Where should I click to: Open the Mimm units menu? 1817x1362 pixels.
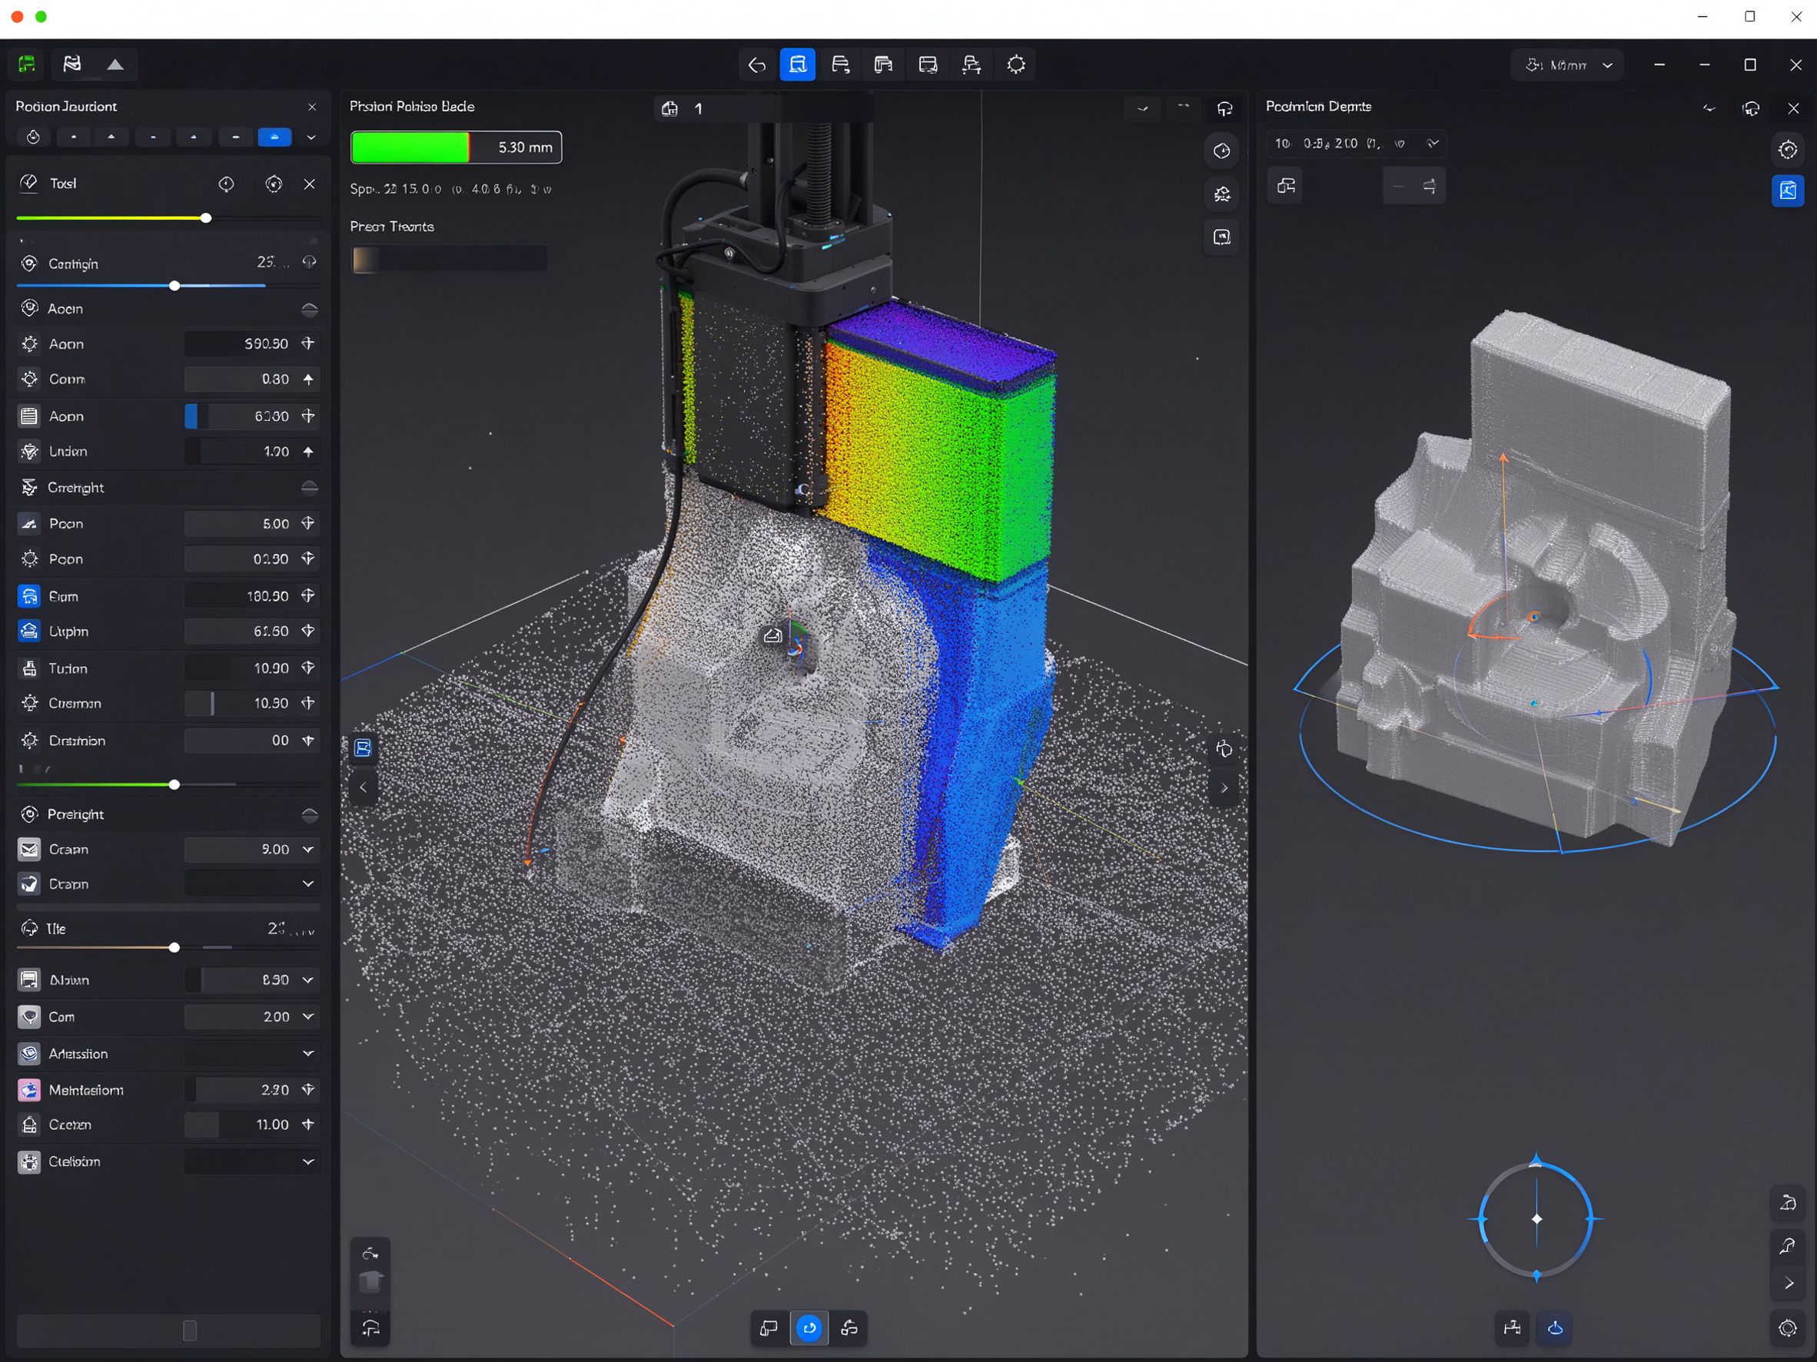(1567, 65)
